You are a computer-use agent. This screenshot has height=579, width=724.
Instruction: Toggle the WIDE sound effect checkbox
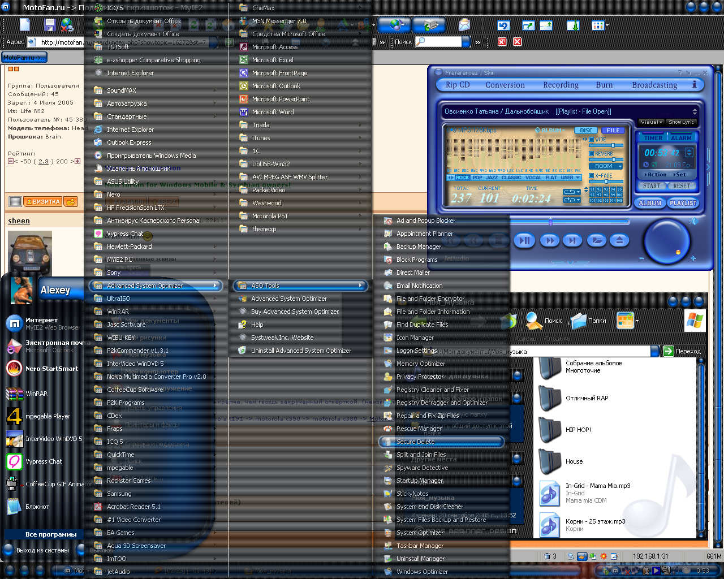[592, 140]
